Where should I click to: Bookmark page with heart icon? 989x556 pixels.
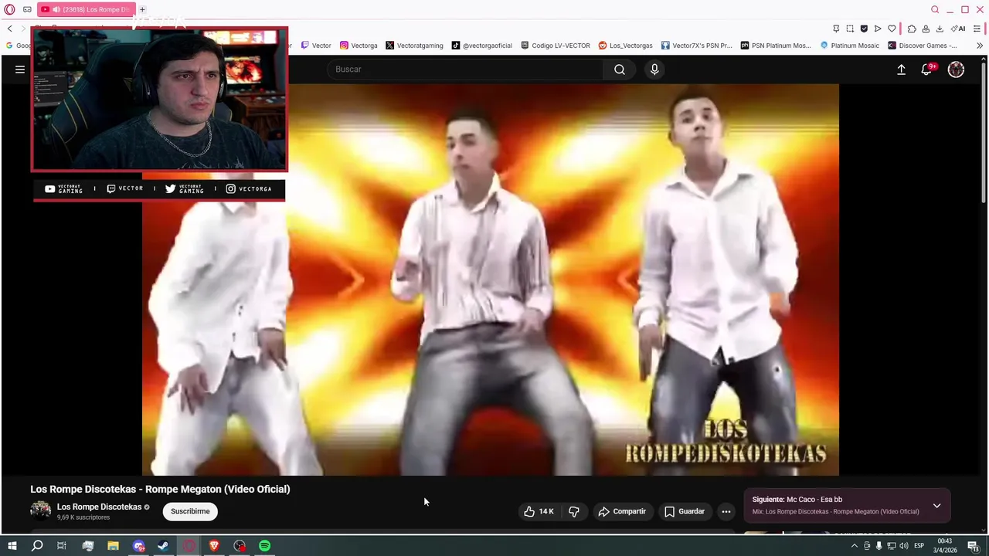coord(892,29)
